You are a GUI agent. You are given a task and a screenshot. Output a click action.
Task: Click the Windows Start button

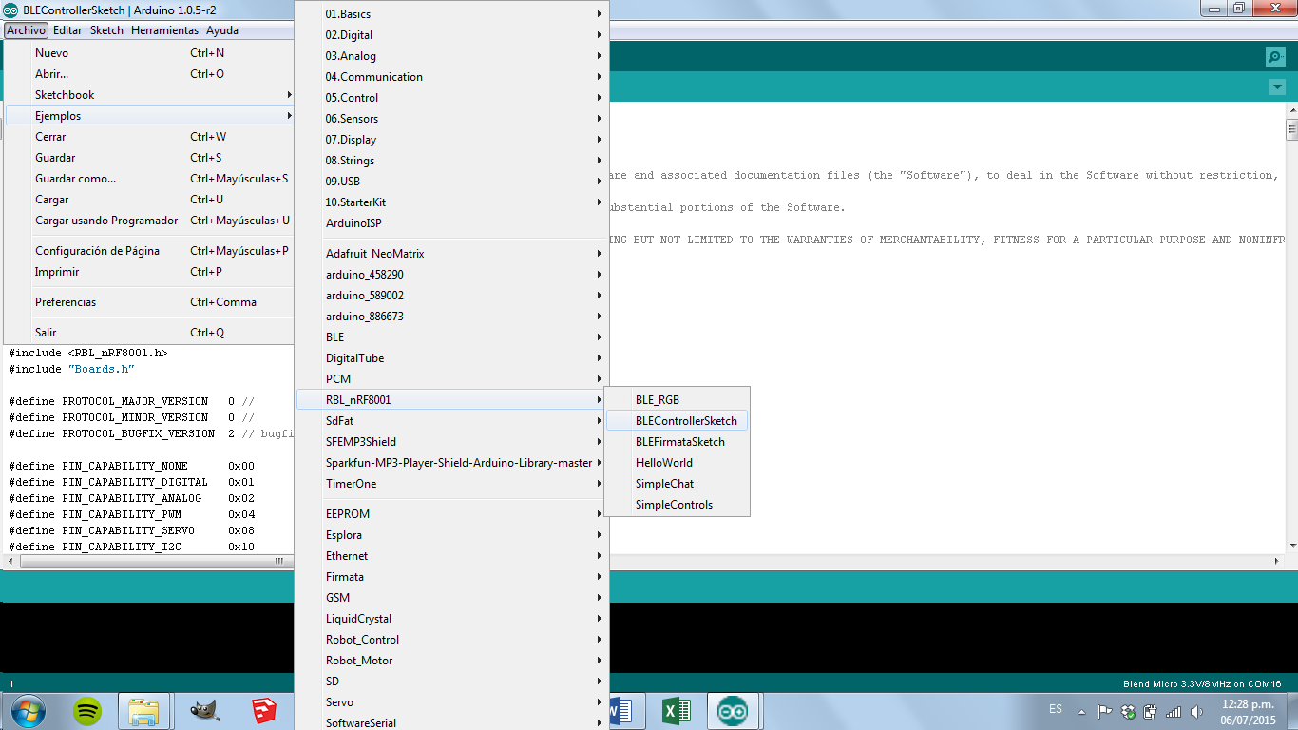tap(27, 711)
